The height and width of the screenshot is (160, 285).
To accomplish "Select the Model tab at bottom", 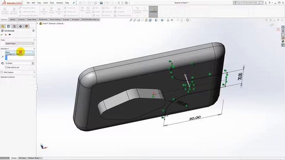I will [x=14, y=158].
